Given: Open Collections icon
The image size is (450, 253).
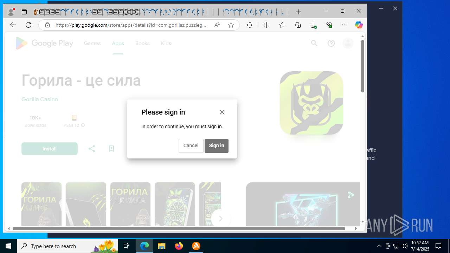Looking at the screenshot, I should click(298, 25).
